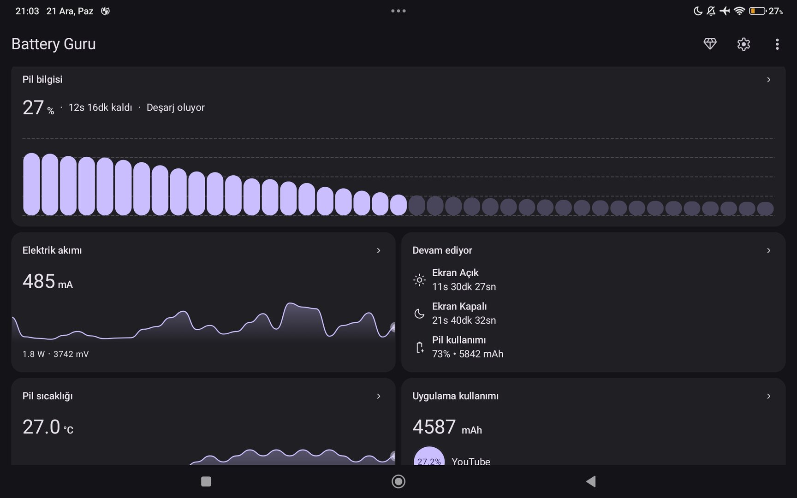797x498 pixels.
Task: Open the Uygulama kullanımı heading
Action: point(455,396)
